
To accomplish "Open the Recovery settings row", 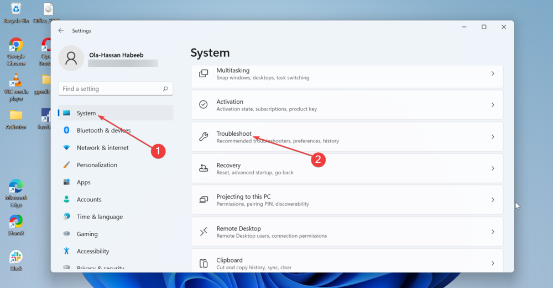I will pyautogui.click(x=347, y=168).
